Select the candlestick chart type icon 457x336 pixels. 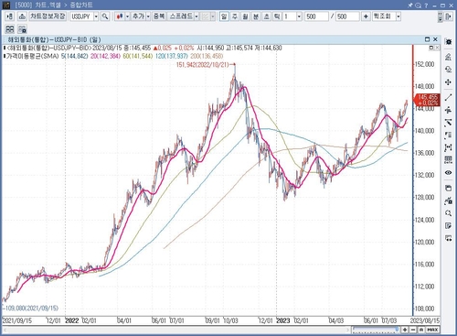120,16
